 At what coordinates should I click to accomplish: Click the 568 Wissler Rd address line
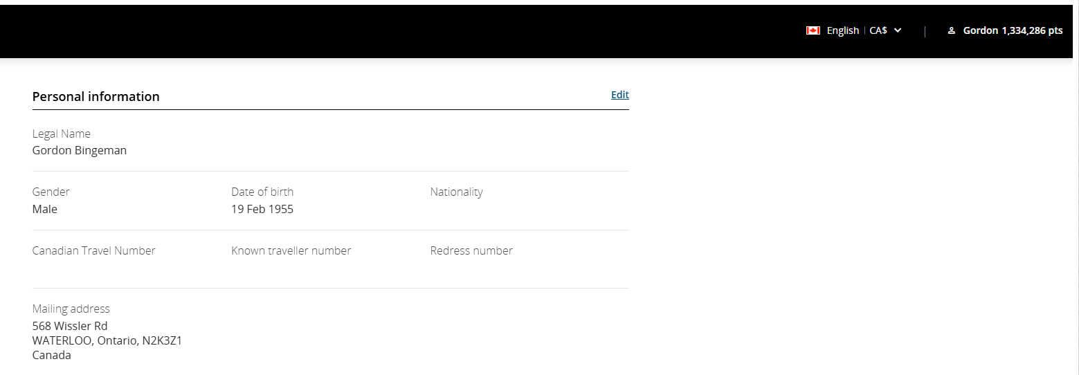coord(70,326)
